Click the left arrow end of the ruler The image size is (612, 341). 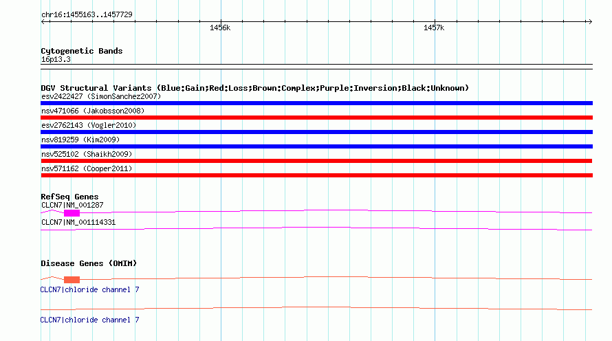click(x=43, y=22)
